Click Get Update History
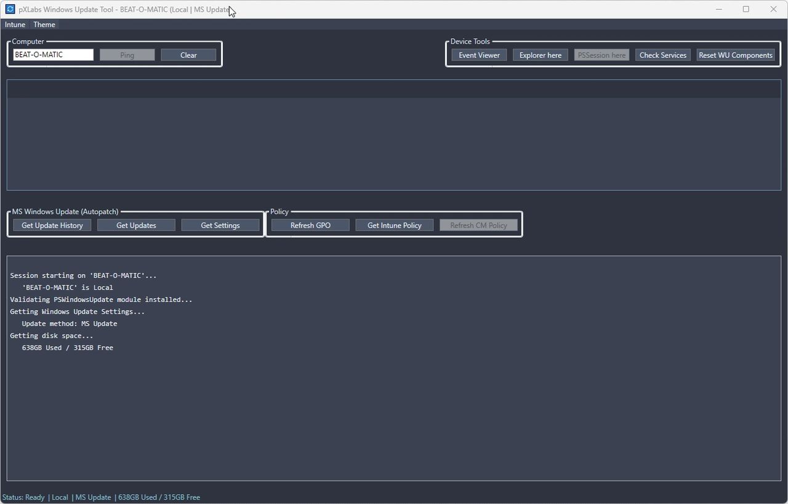Image resolution: width=788 pixels, height=504 pixels. click(x=52, y=226)
